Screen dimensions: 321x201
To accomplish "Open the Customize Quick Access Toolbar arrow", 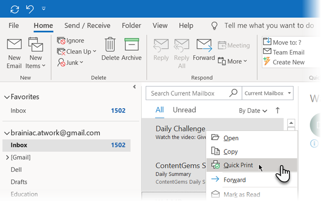I will pos(44,9).
